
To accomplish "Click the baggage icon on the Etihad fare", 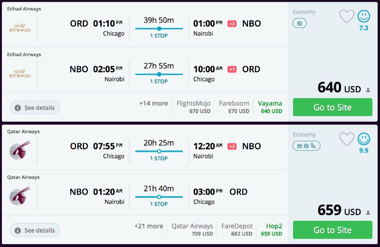I will click(x=300, y=23).
